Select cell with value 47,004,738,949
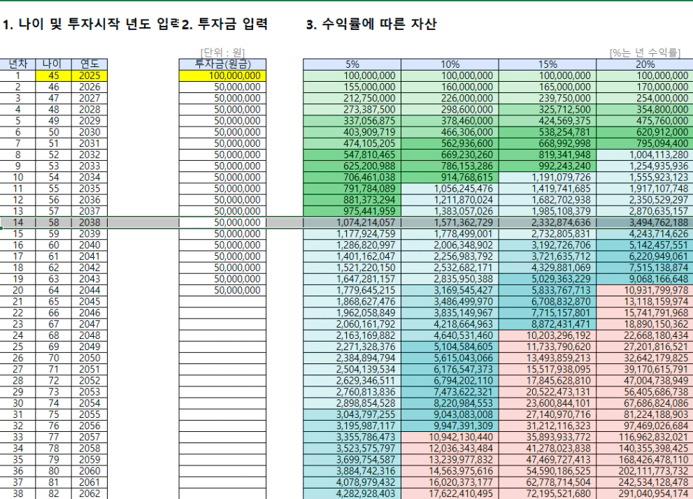693x499 pixels. point(645,381)
